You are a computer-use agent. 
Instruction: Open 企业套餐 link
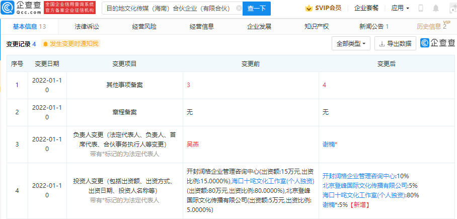(366, 8)
